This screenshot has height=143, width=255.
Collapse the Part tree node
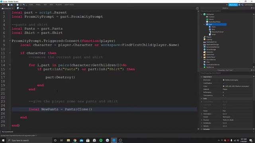204,24
